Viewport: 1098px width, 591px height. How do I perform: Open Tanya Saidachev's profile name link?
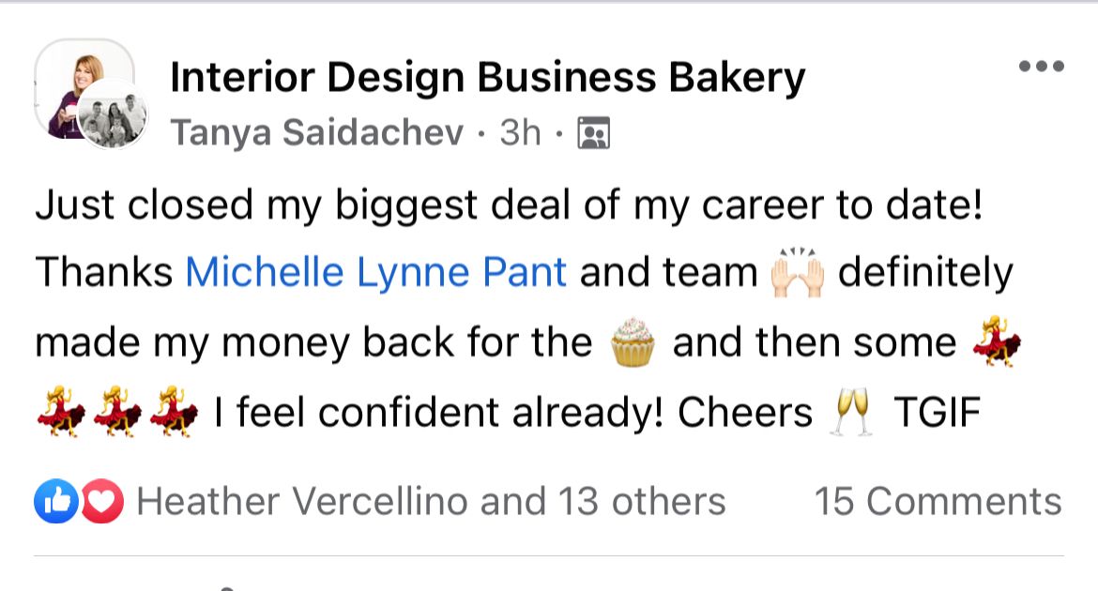[x=317, y=133]
